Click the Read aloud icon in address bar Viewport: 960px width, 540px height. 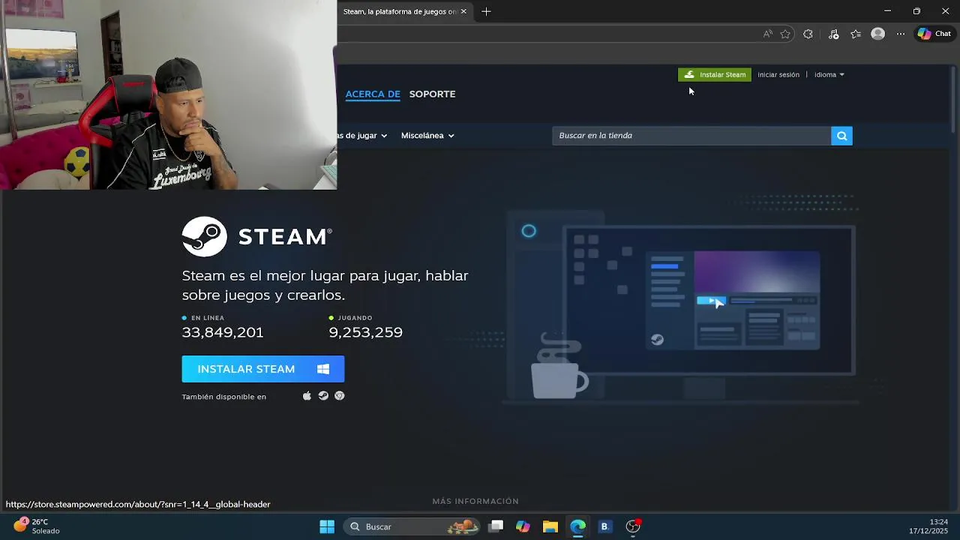point(767,34)
